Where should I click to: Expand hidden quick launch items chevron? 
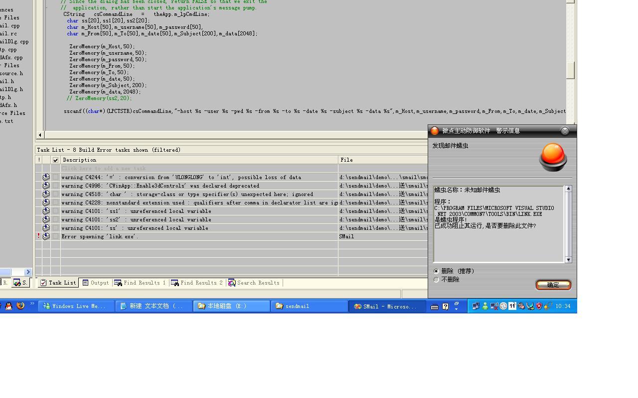pyautogui.click(x=32, y=303)
